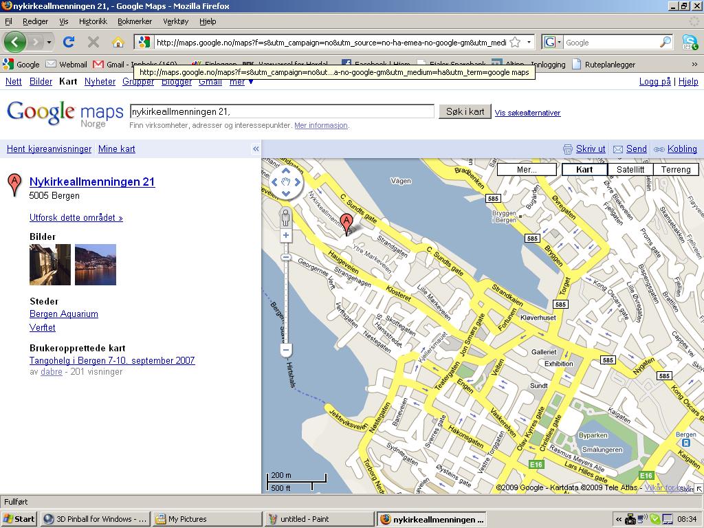
Task: Open the Hjelp menu
Action: (x=208, y=21)
